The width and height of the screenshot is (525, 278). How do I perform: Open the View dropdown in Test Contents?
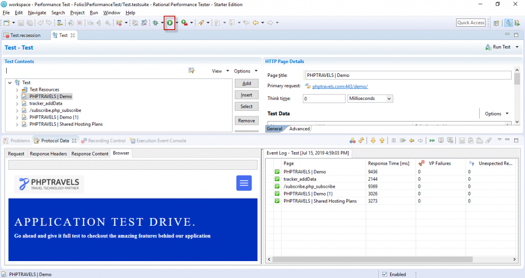(220, 71)
